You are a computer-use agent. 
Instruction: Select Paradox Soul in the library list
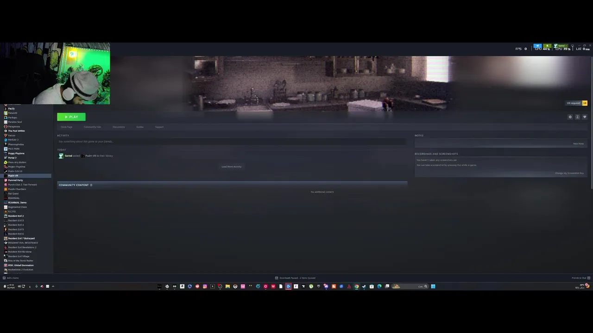[x=15, y=122]
